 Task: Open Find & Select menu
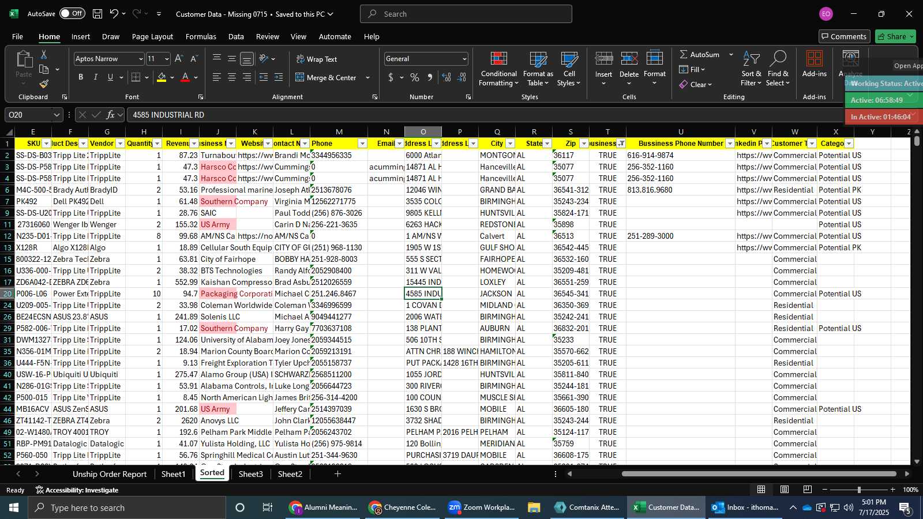coord(778,69)
